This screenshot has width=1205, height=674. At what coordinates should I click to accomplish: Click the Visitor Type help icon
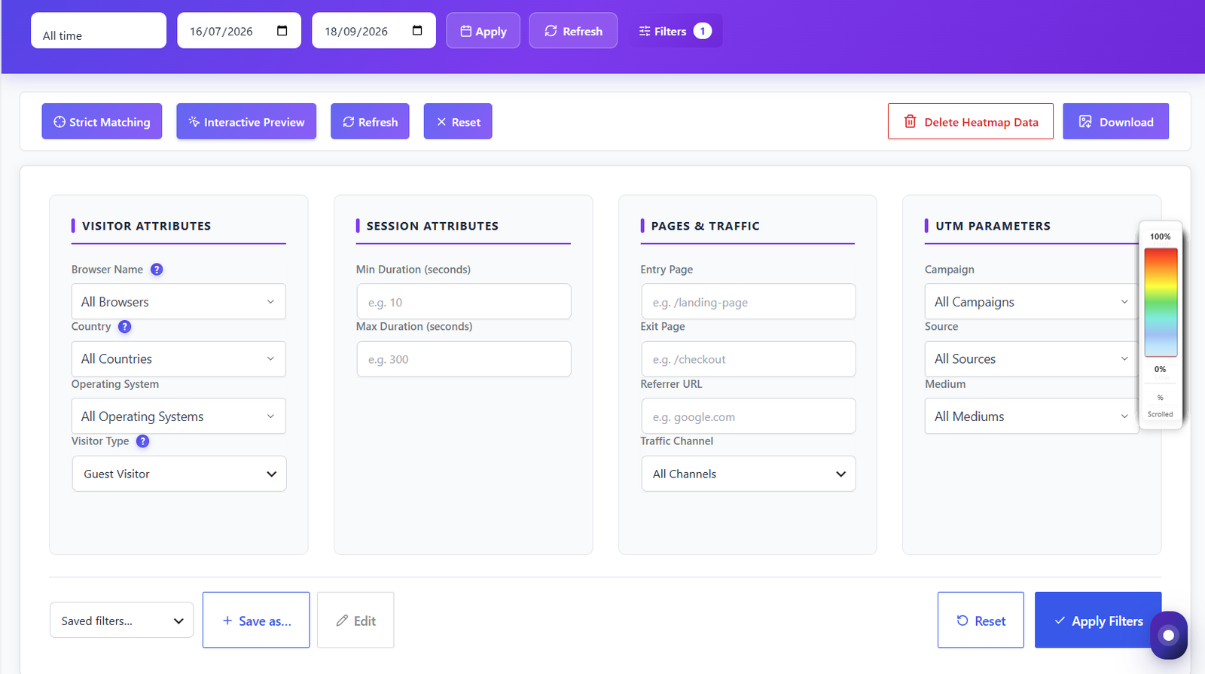[x=142, y=441]
